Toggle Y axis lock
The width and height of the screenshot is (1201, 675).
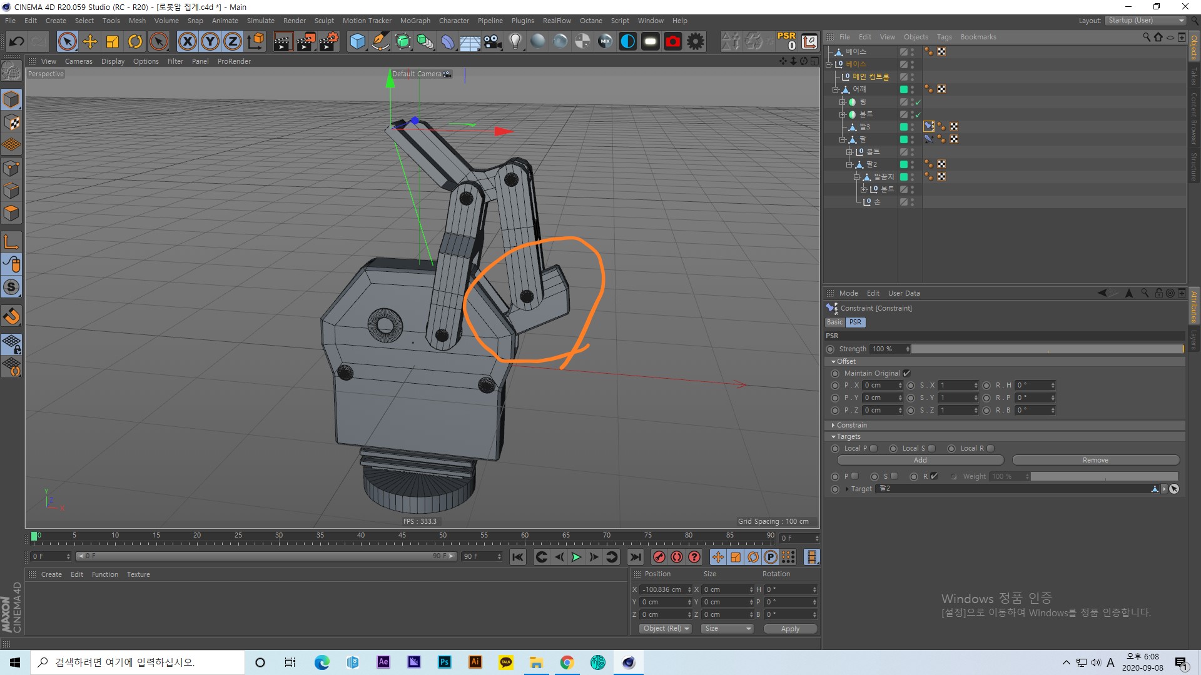210,42
